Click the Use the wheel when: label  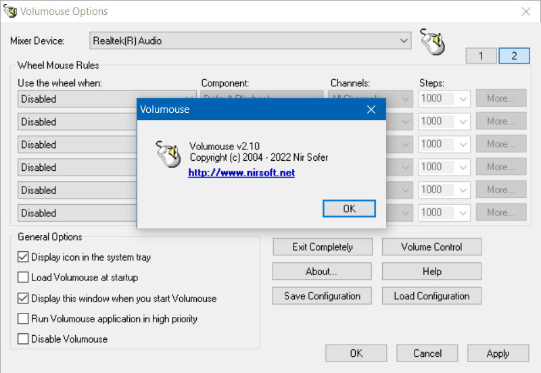[60, 83]
